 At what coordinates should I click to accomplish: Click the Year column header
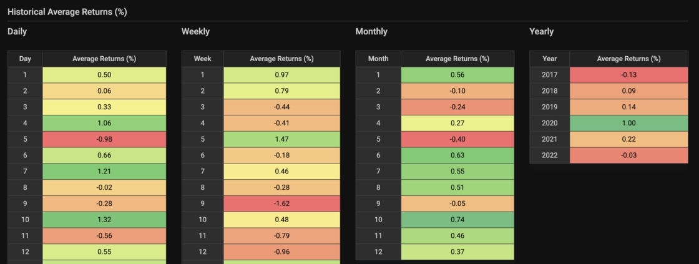tap(549, 59)
